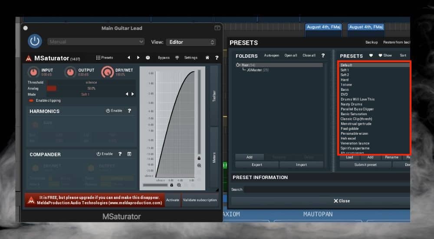The height and width of the screenshot is (239, 434).
Task: Click the Export button
Action: [257, 165]
